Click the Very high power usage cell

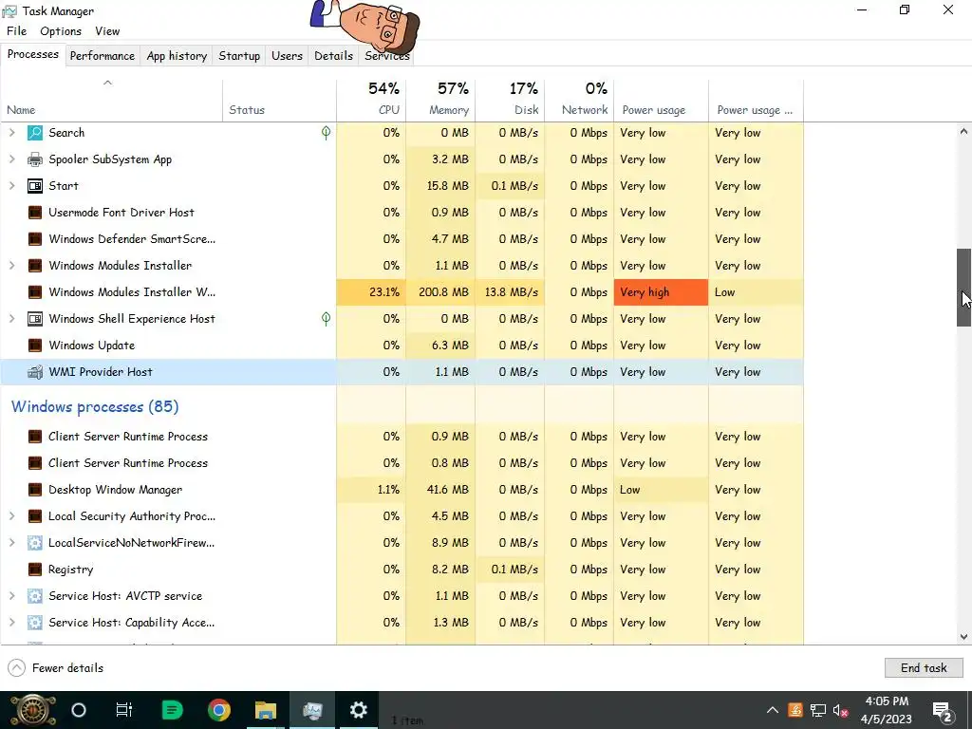(x=661, y=292)
